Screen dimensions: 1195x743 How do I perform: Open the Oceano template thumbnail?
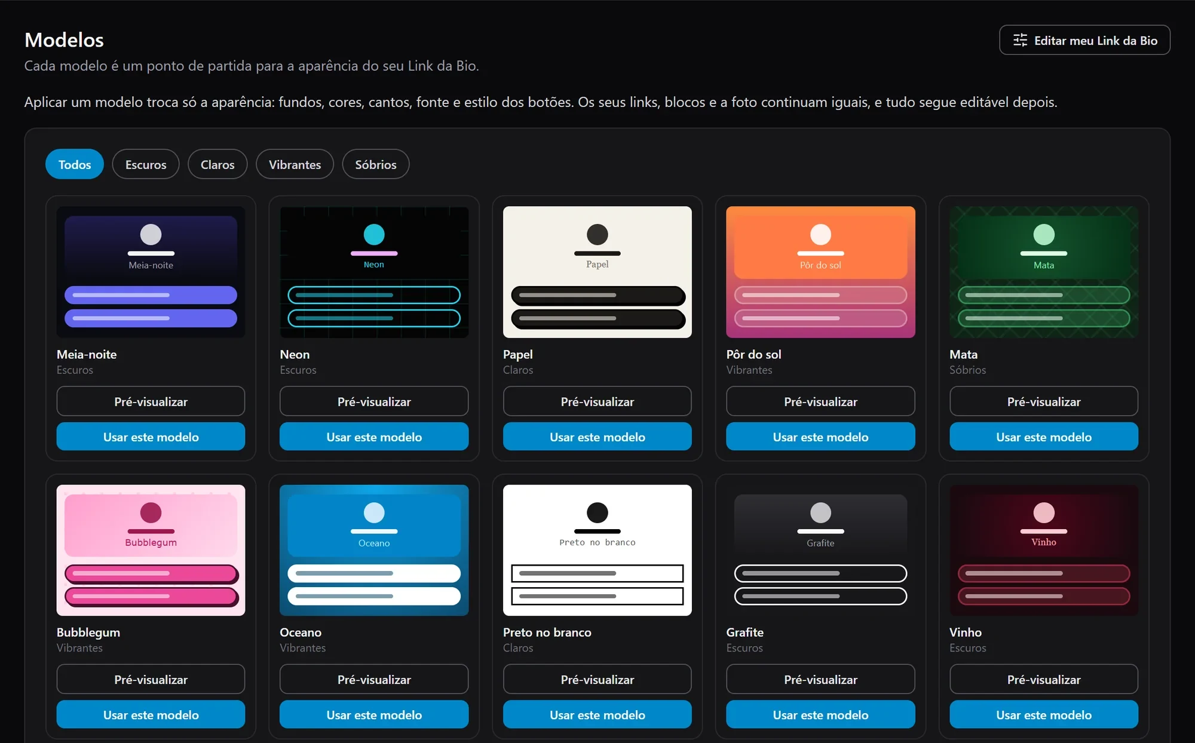click(374, 550)
